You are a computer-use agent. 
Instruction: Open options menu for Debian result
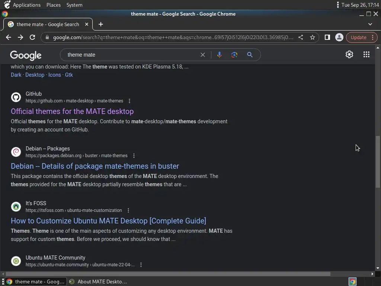pos(134,156)
